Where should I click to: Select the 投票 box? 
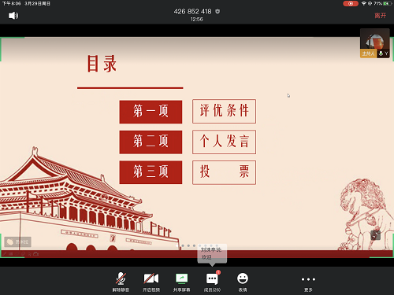[224, 172]
